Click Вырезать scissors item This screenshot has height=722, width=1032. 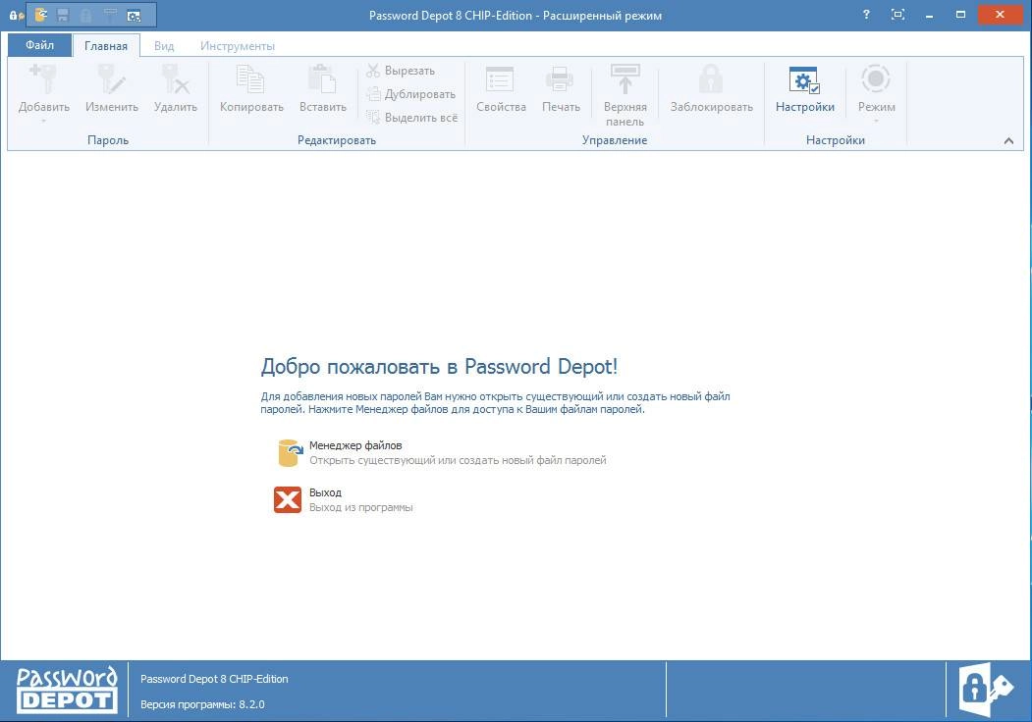[x=401, y=71]
